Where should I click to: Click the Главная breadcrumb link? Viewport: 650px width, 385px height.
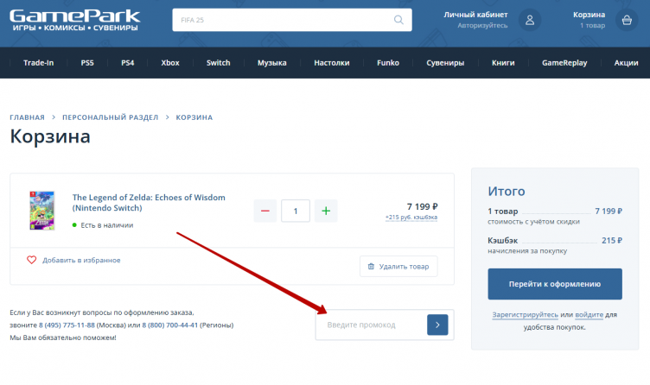tap(27, 117)
